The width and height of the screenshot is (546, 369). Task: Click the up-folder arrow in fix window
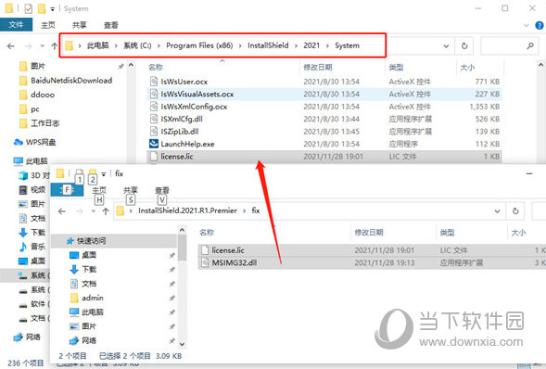[x=106, y=211]
